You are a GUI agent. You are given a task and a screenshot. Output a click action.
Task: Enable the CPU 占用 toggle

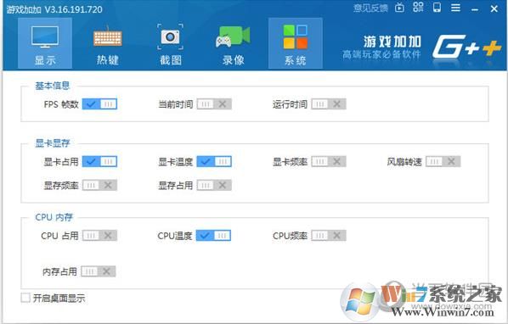click(x=99, y=236)
